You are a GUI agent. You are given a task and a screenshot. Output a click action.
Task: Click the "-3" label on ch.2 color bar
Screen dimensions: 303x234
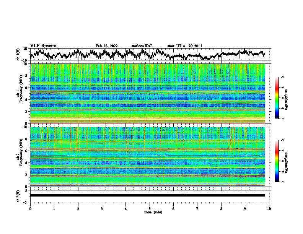coord(282,140)
